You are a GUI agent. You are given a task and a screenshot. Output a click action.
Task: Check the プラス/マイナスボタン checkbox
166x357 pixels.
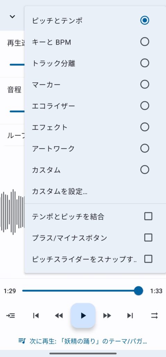[x=148, y=237]
